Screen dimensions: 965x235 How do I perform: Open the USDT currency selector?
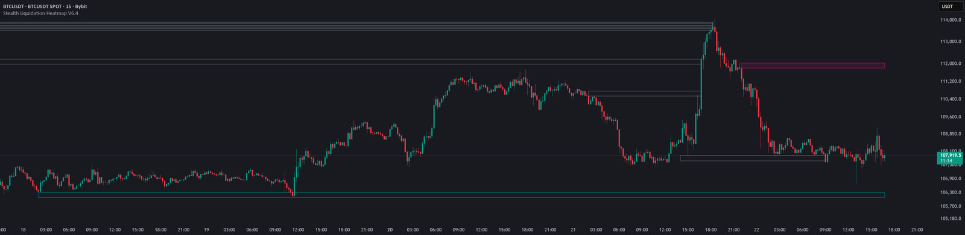[x=948, y=7]
